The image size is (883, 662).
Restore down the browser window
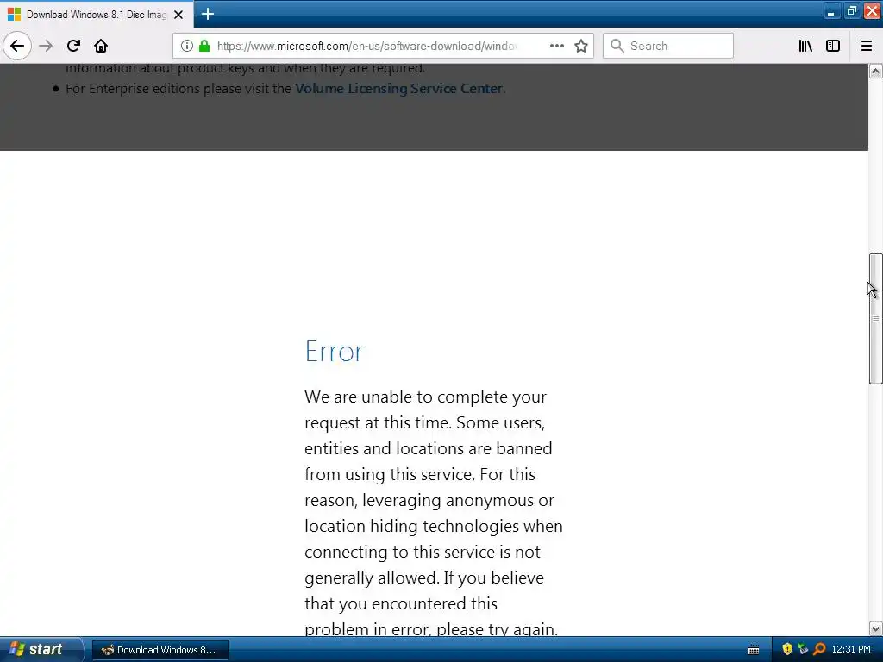tap(851, 11)
